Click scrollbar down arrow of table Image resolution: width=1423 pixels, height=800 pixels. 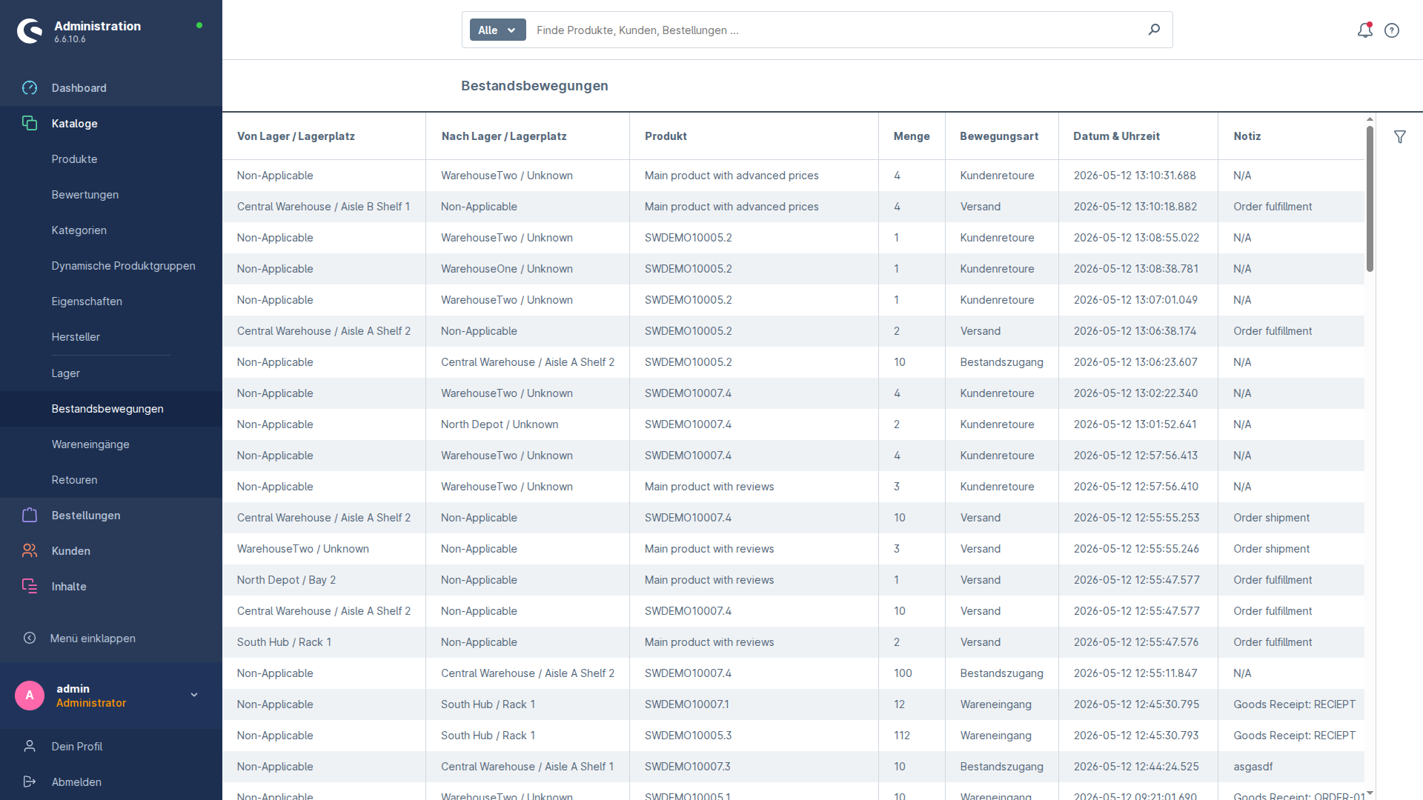click(x=1370, y=793)
